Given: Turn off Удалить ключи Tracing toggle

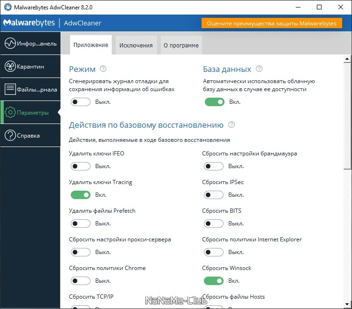Looking at the screenshot, I should click(80, 195).
